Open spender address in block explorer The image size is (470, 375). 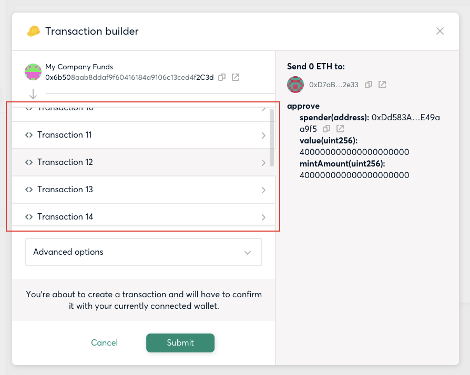[x=340, y=129]
